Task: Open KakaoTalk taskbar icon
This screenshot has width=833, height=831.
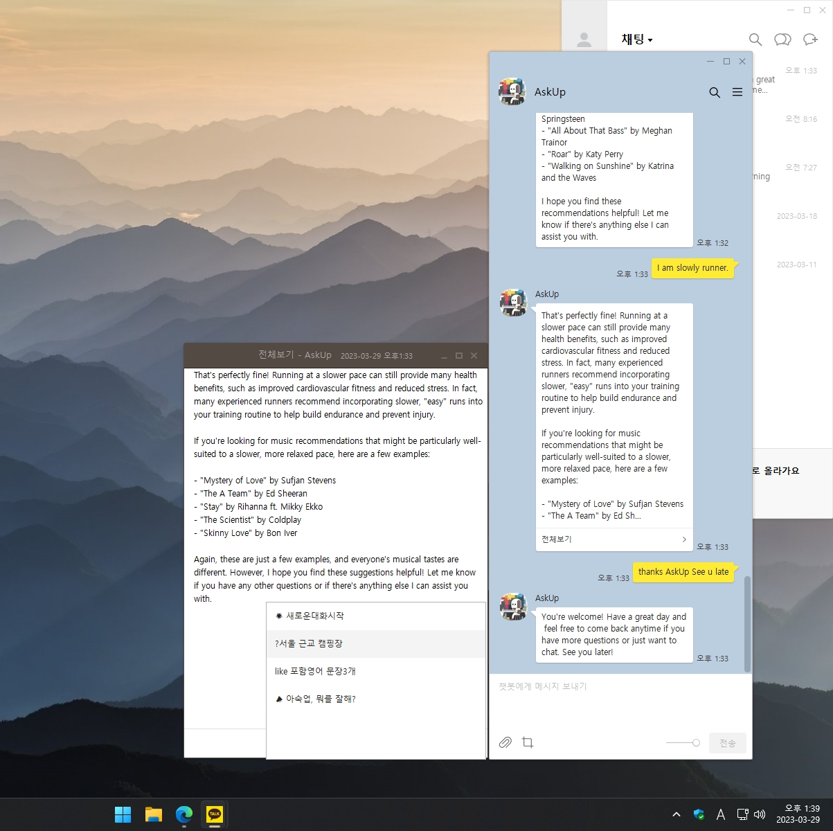Action: [x=215, y=814]
